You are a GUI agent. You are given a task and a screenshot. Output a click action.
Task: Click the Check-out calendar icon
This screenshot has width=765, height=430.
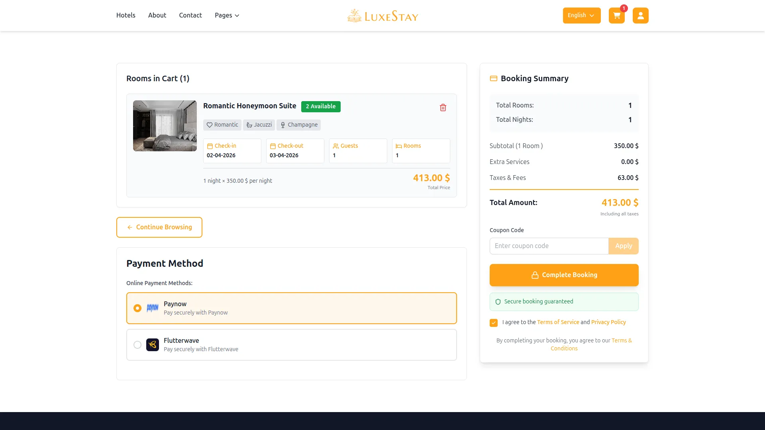pyautogui.click(x=273, y=146)
